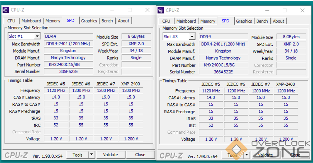Click the Serial Number field 366A522E
Viewport: 313px width, 163px height.
(223, 72)
